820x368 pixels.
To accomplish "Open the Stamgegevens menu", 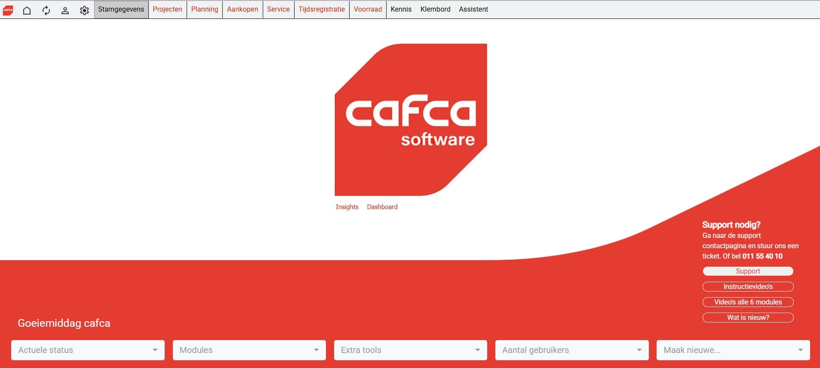I will point(121,9).
